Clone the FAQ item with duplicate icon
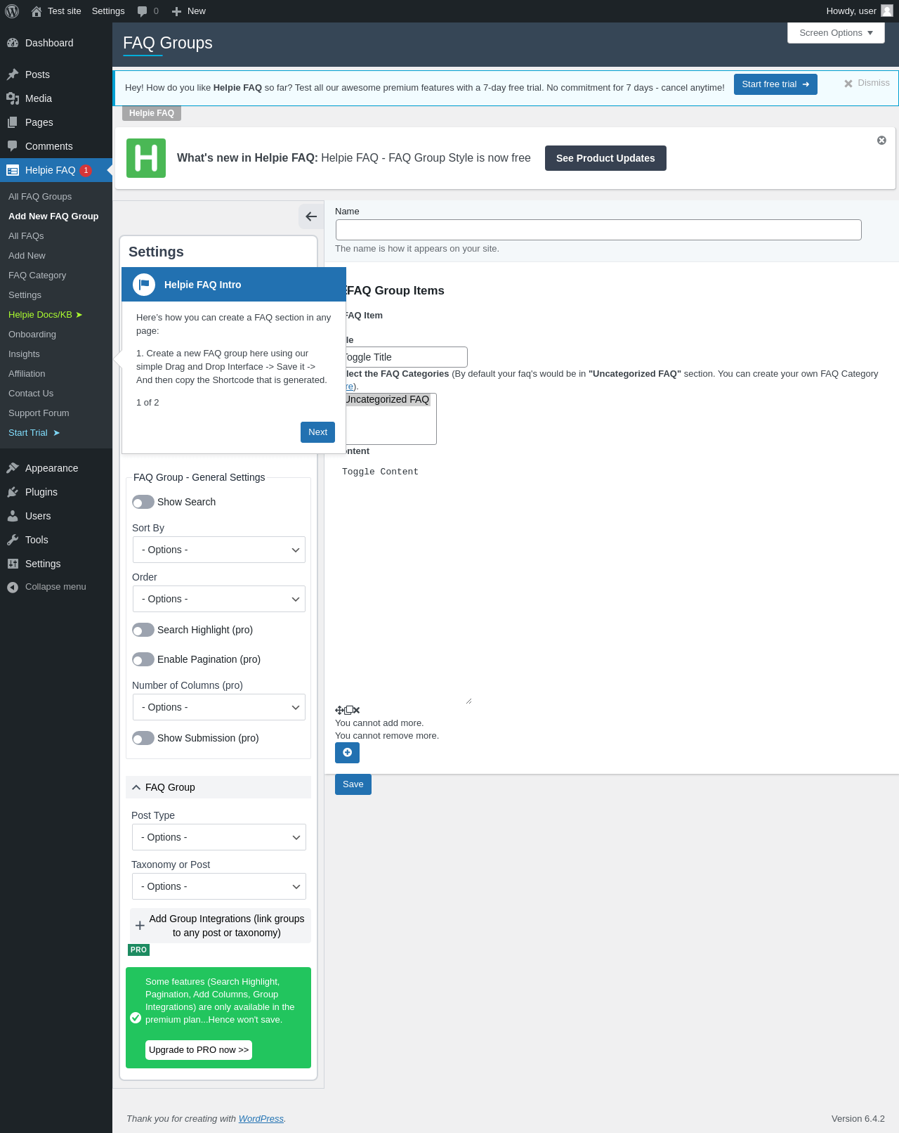899x1133 pixels. tap(348, 711)
